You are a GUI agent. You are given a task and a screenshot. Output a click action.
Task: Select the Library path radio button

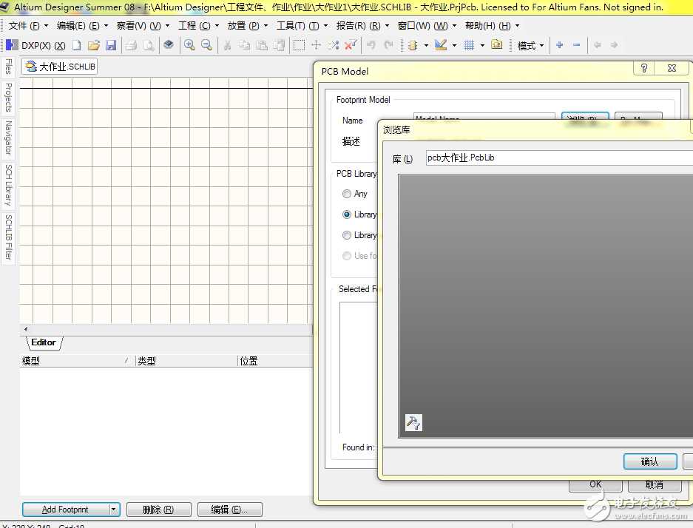tap(346, 235)
